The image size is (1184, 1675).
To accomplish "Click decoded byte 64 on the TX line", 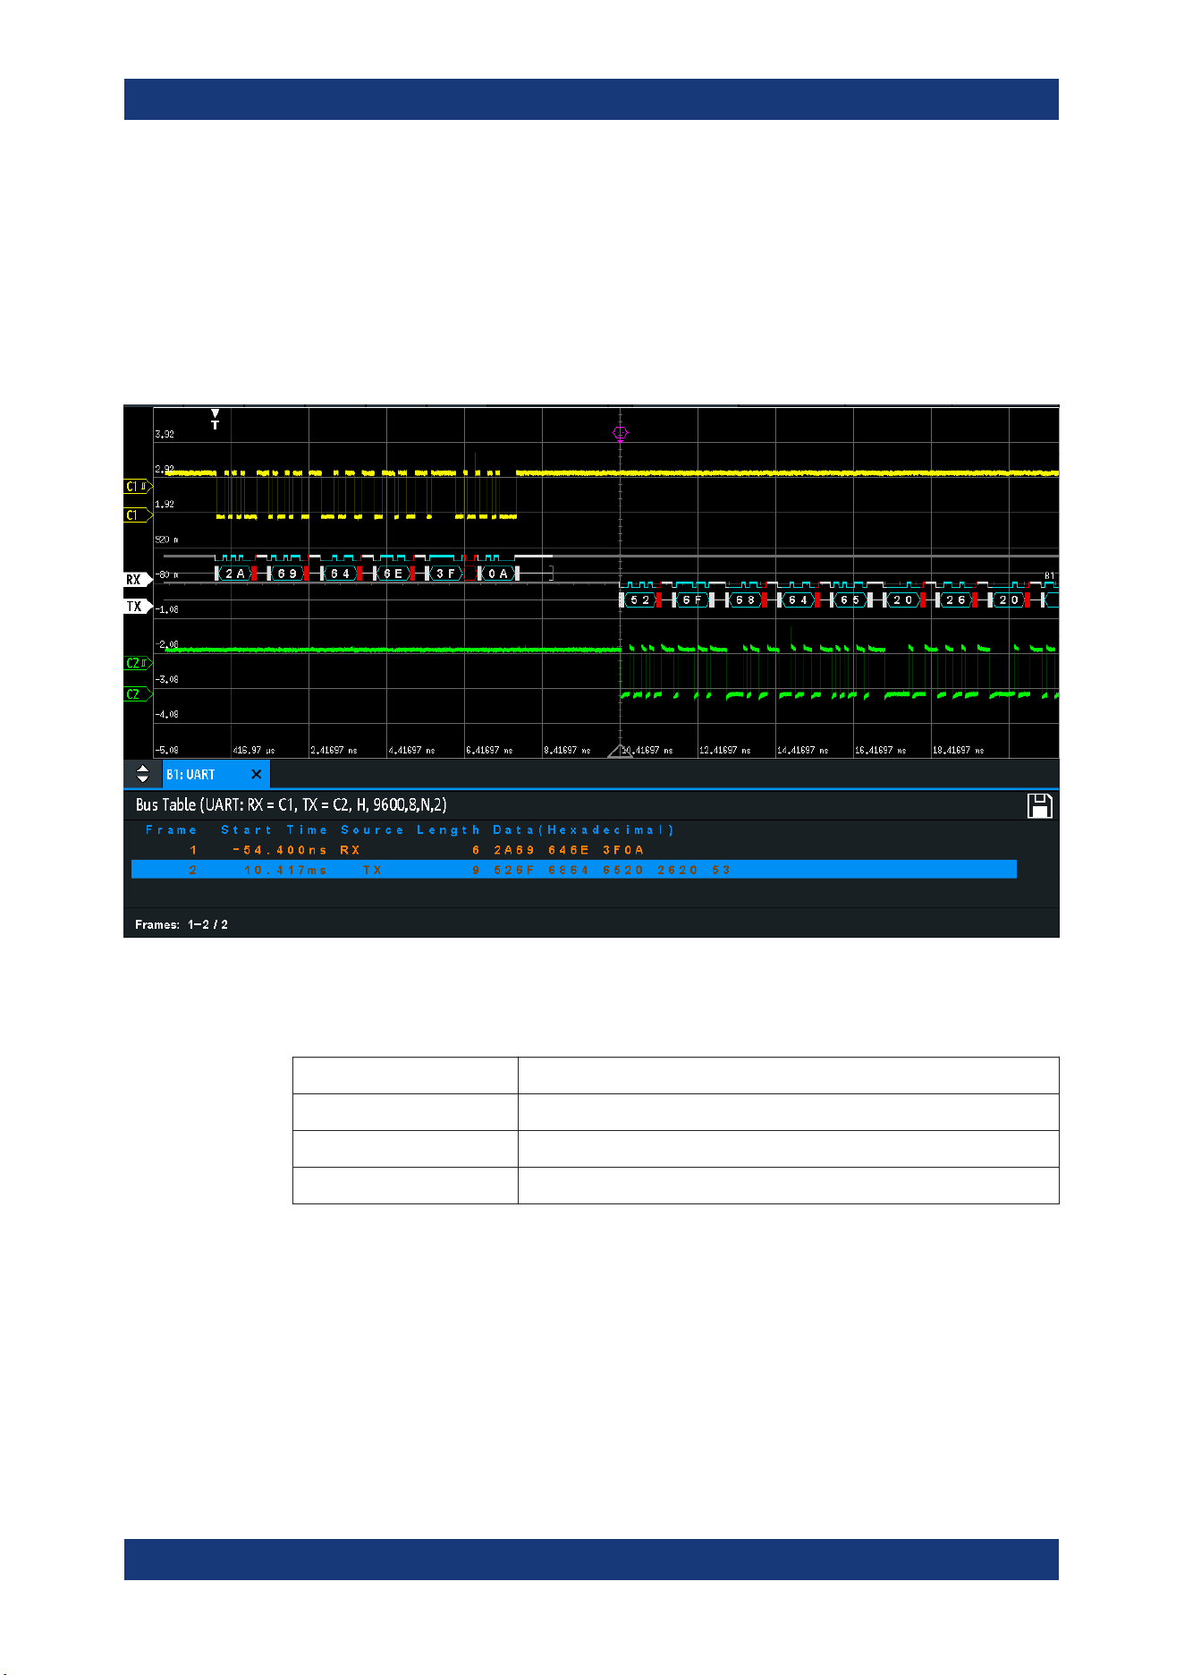I will (798, 600).
